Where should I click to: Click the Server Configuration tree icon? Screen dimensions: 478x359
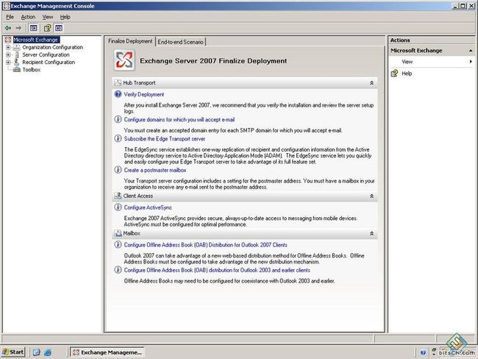17,54
